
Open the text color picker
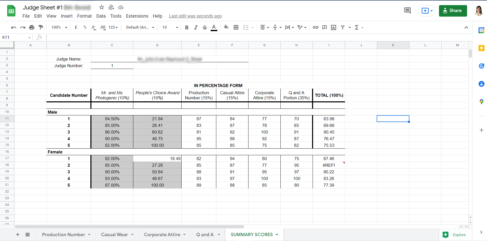214,27
